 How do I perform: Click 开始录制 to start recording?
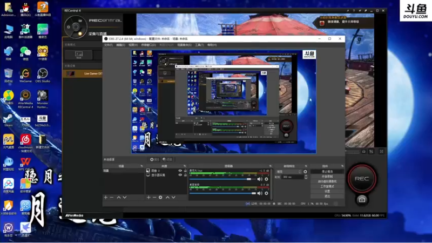point(327,177)
